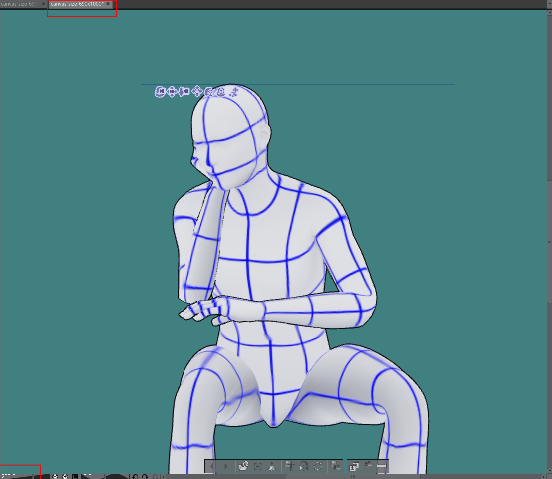552x479 pixels.
Task: Click the ground the 3D model icon
Action: (272, 467)
